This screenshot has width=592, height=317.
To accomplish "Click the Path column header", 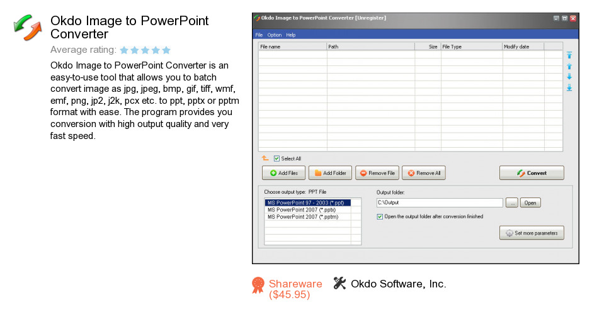I will (371, 47).
